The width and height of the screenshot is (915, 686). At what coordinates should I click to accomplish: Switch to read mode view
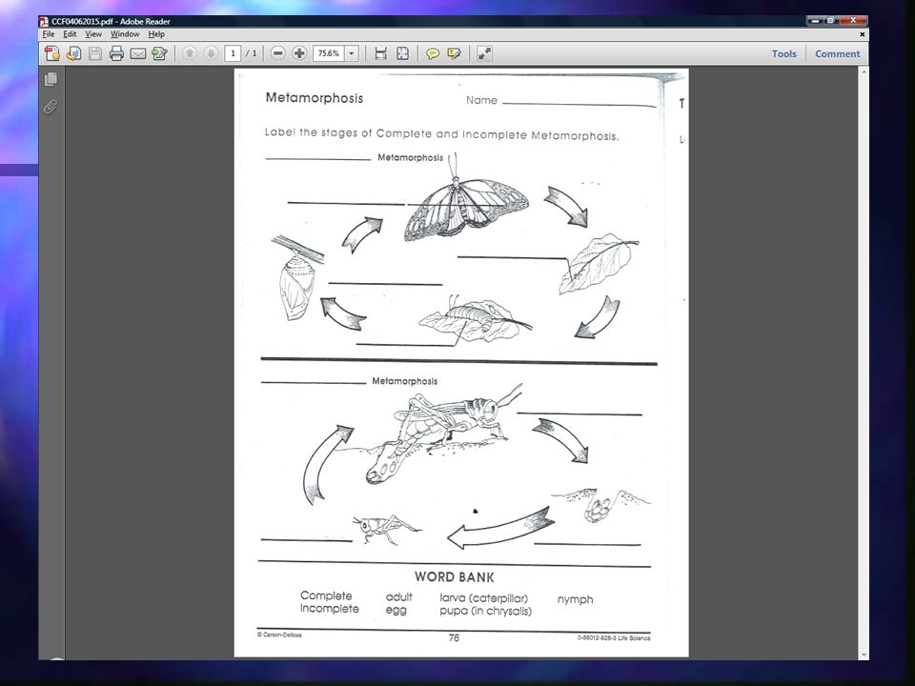click(x=484, y=53)
